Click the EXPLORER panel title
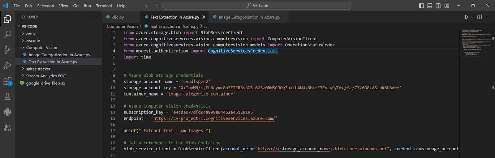The image size is (495, 158). pyautogui.click(x=30, y=17)
